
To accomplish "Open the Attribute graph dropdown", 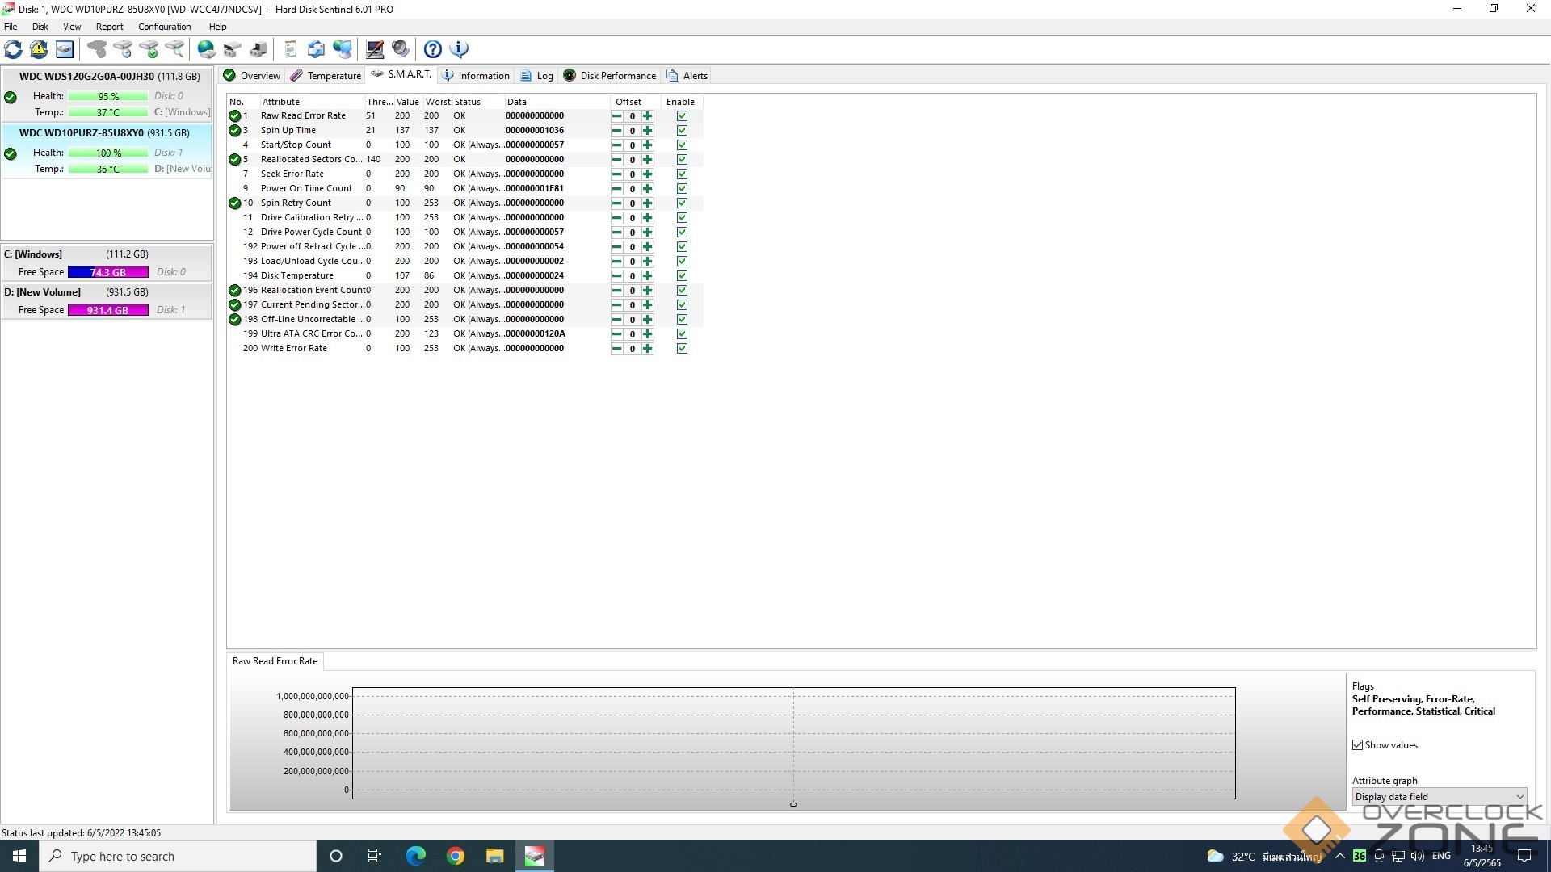I will point(1440,797).
